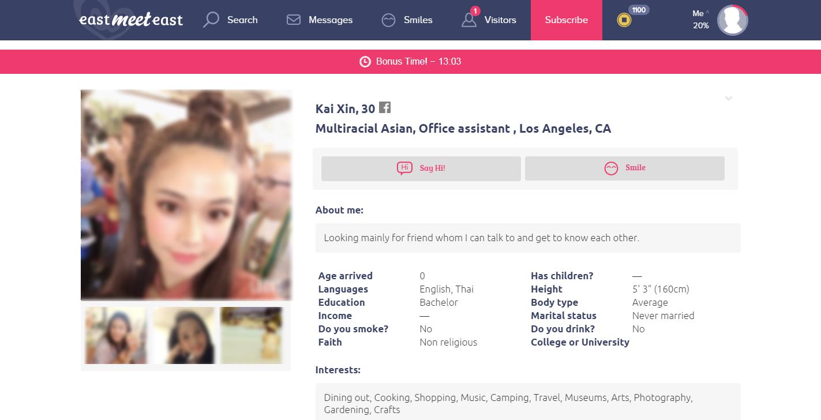Screen dimensions: 821x420
Task: Click the Smile button
Action: tap(625, 168)
